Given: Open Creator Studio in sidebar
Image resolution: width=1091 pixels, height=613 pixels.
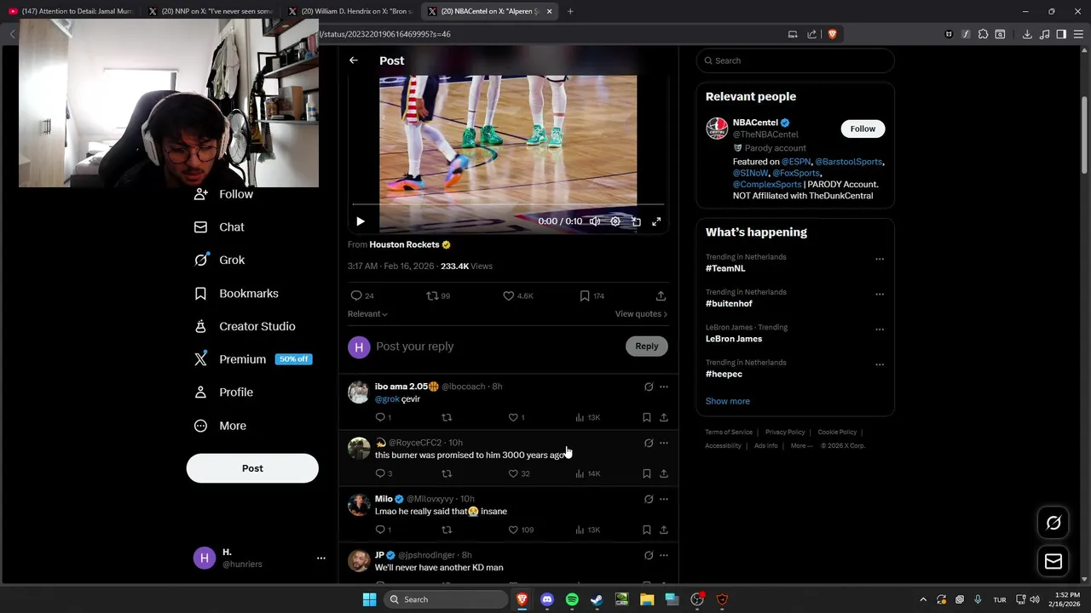Looking at the screenshot, I should (245, 327).
